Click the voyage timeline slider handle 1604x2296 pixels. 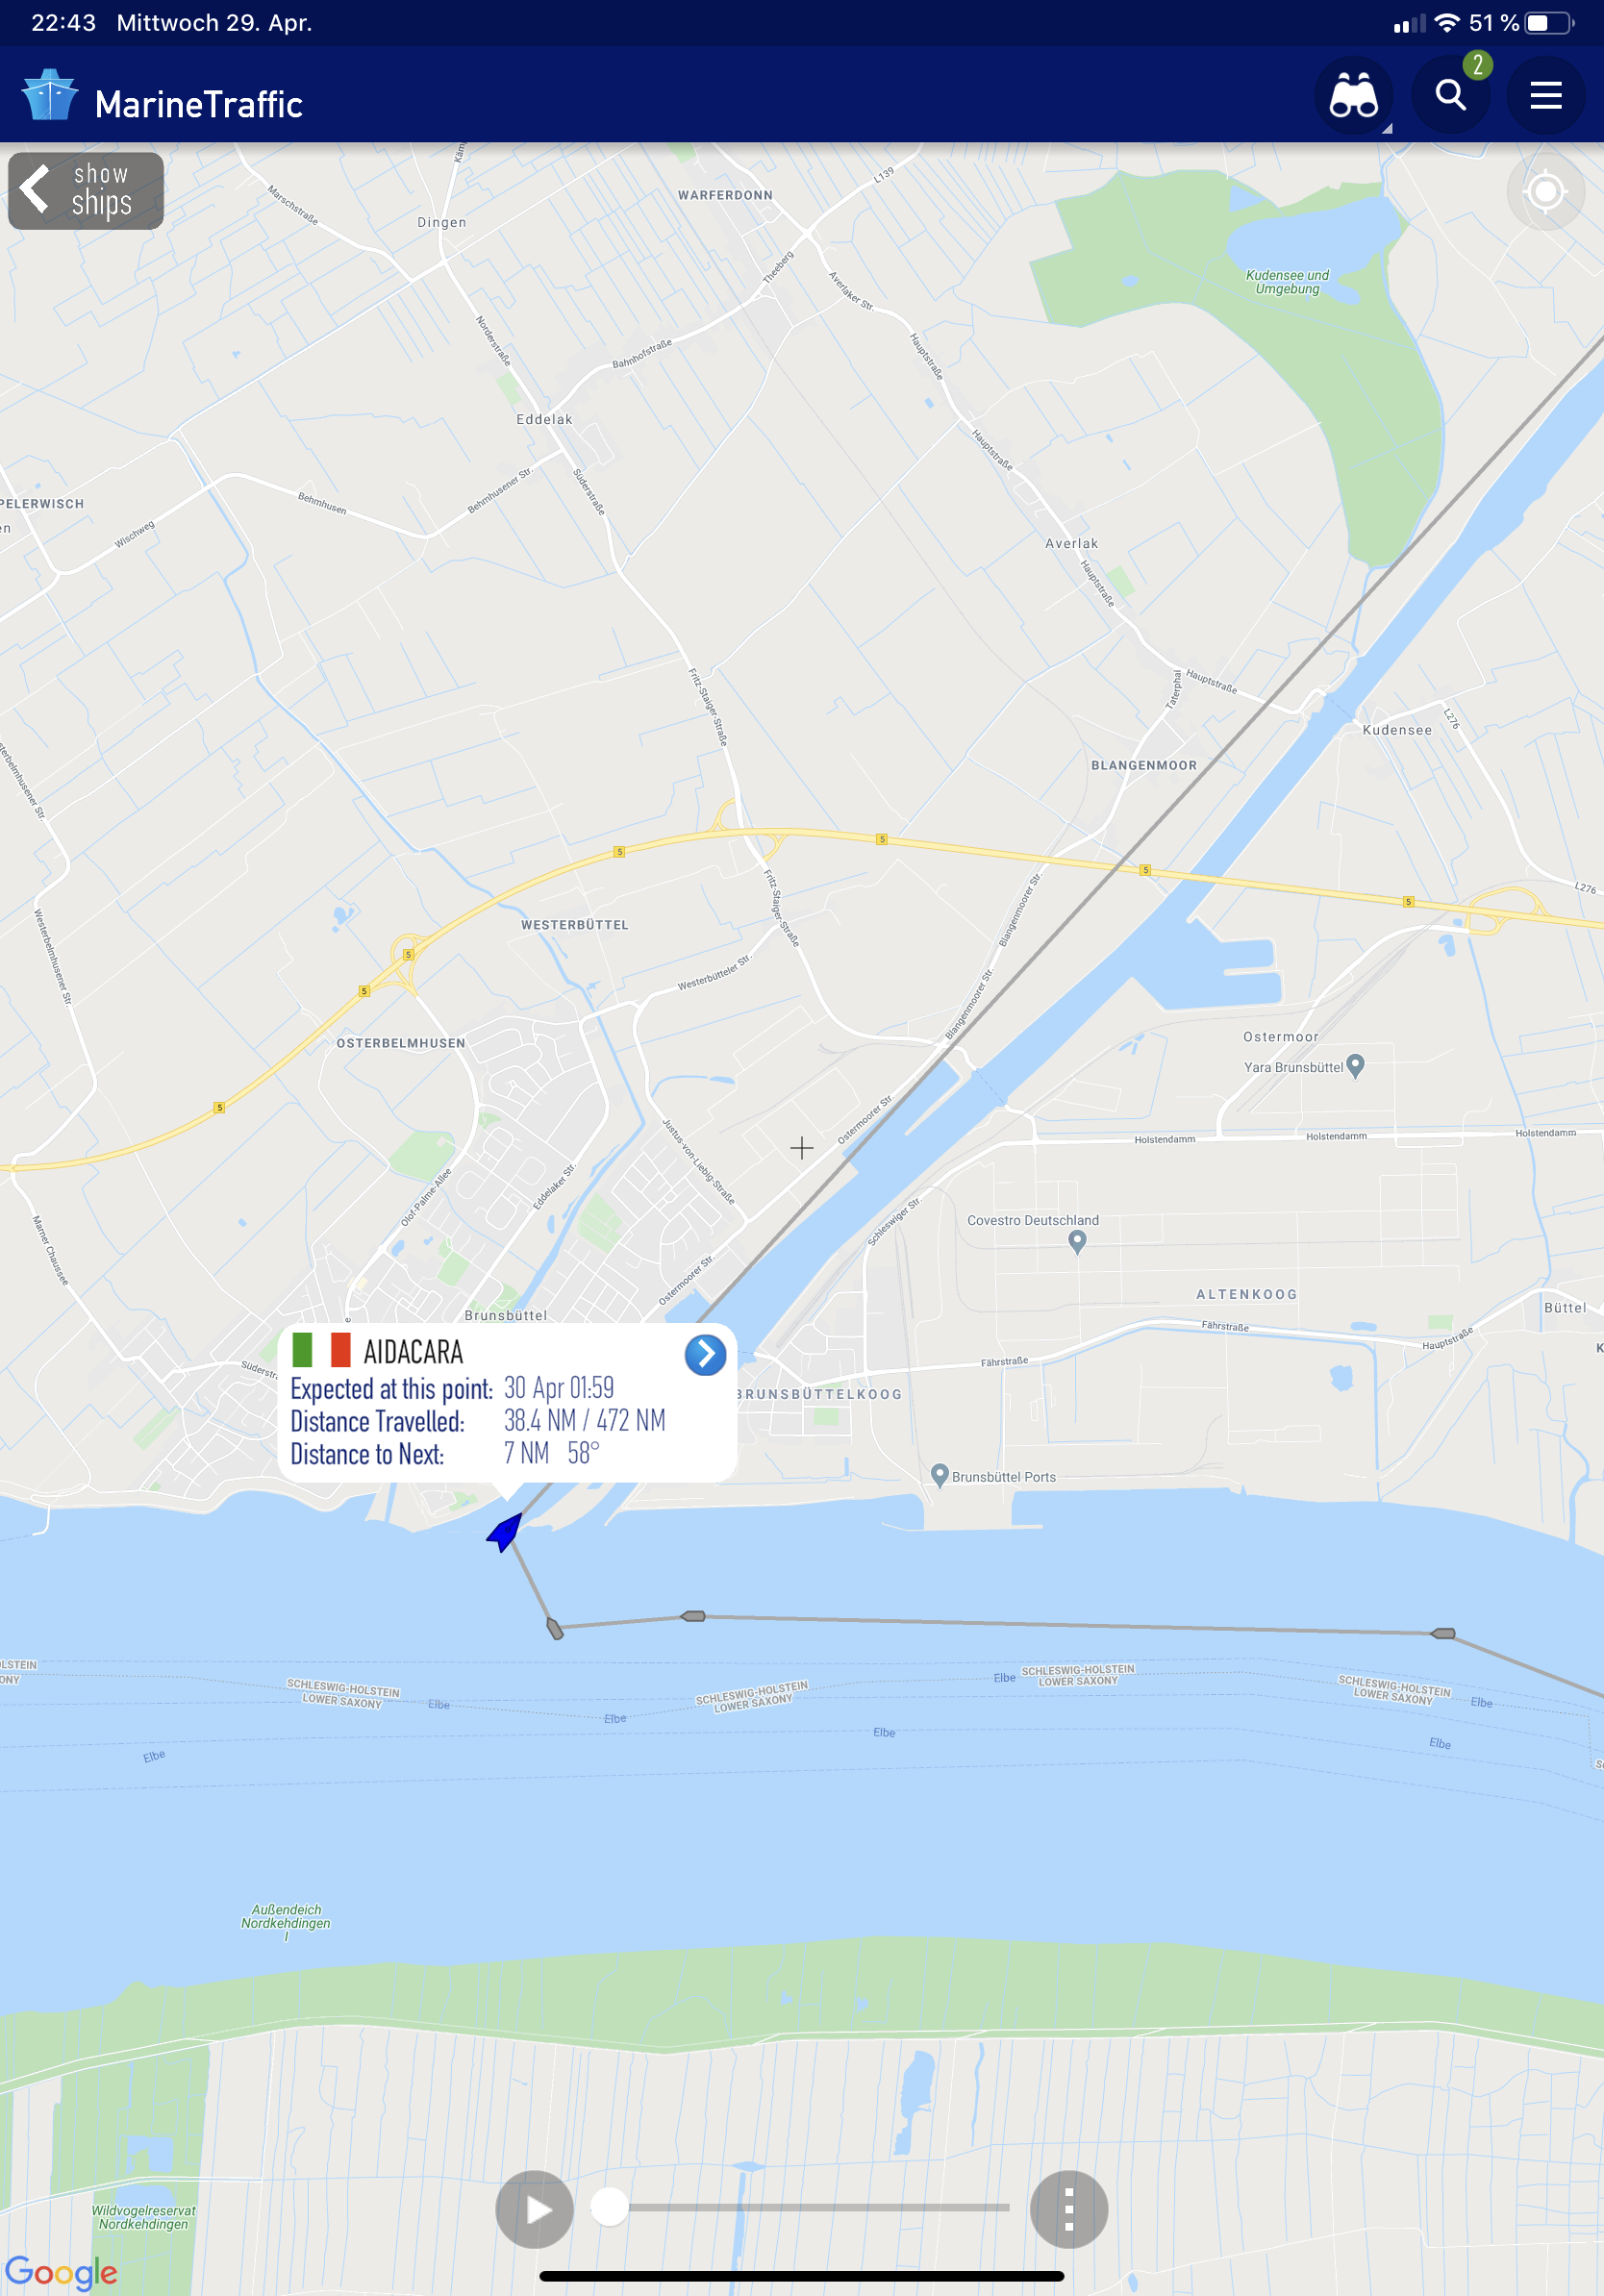609,2206
